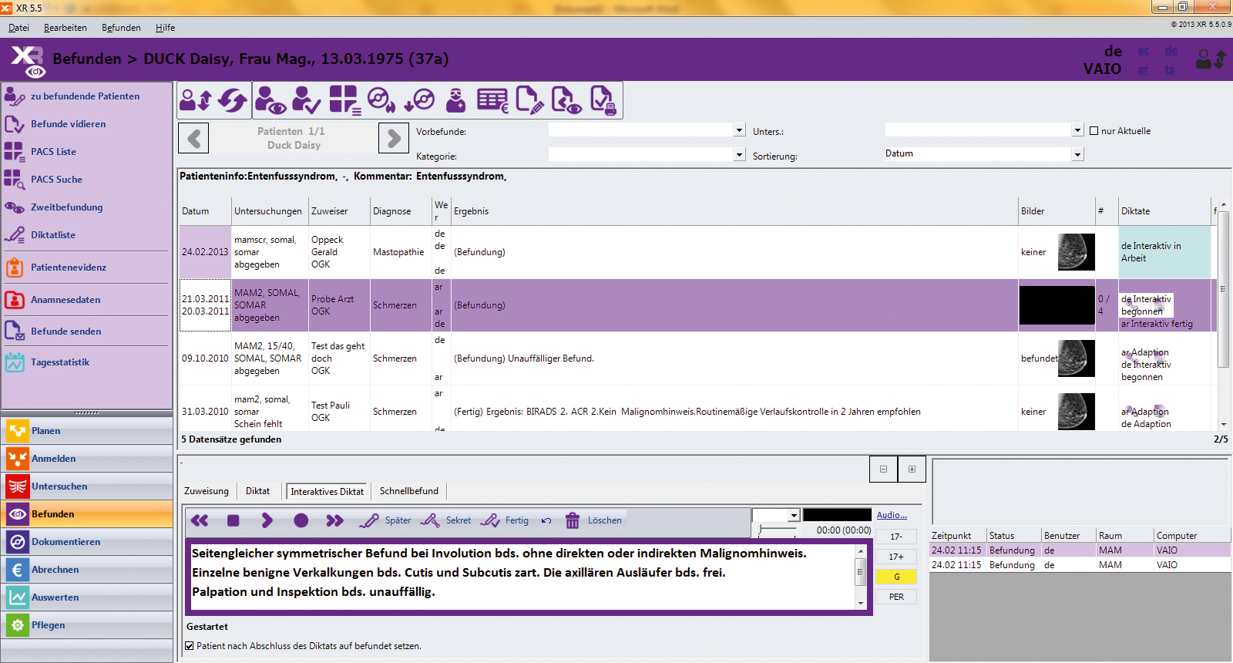Click the audio position slider
This screenshot has width=1233, height=663.
(x=778, y=530)
